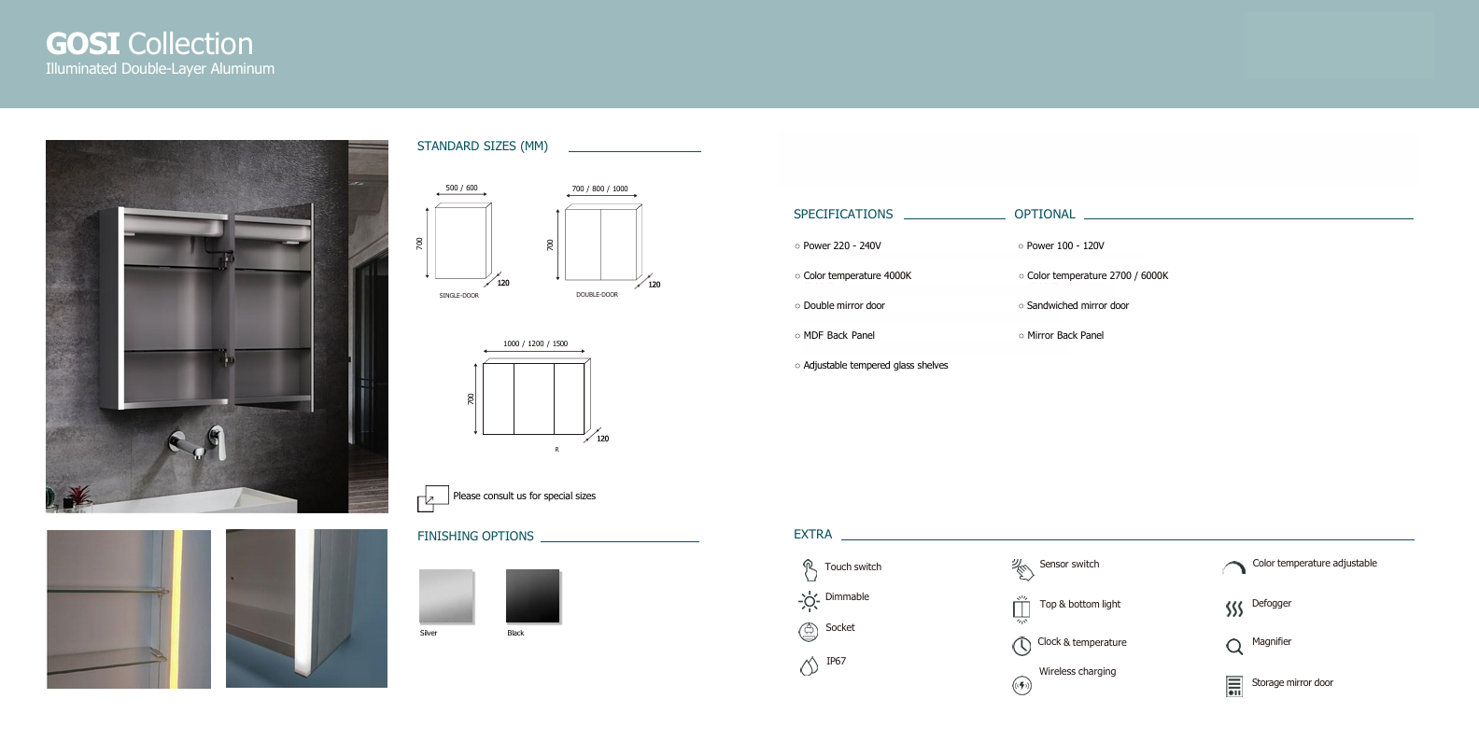Click the single-door cabinet size diagram

461,242
